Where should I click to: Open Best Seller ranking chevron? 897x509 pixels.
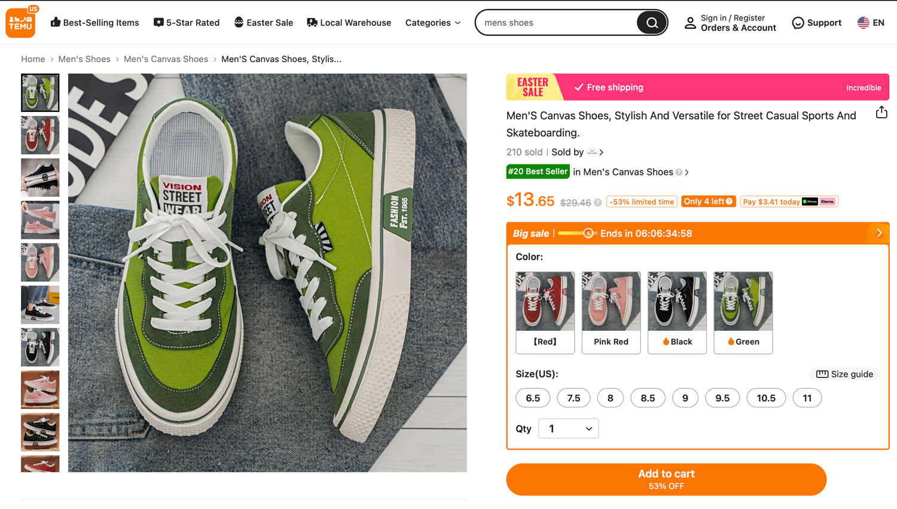click(x=687, y=172)
